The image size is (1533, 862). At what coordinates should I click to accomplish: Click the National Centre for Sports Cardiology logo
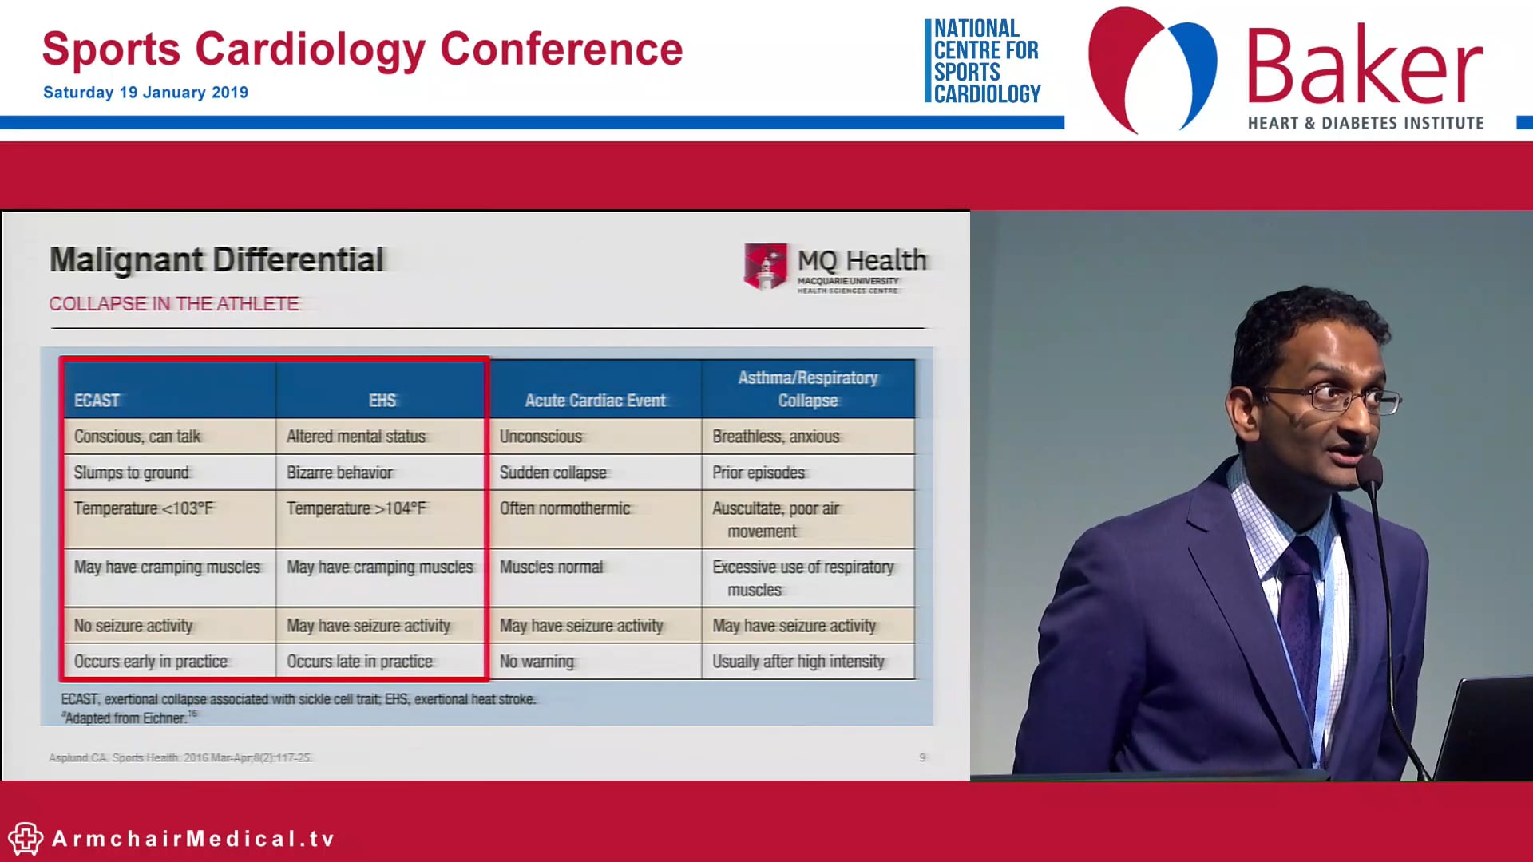coord(984,61)
